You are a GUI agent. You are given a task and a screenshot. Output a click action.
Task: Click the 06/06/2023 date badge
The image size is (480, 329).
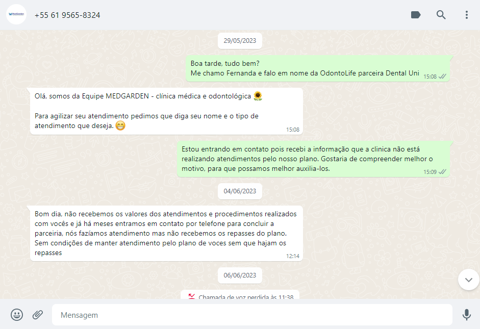point(240,275)
